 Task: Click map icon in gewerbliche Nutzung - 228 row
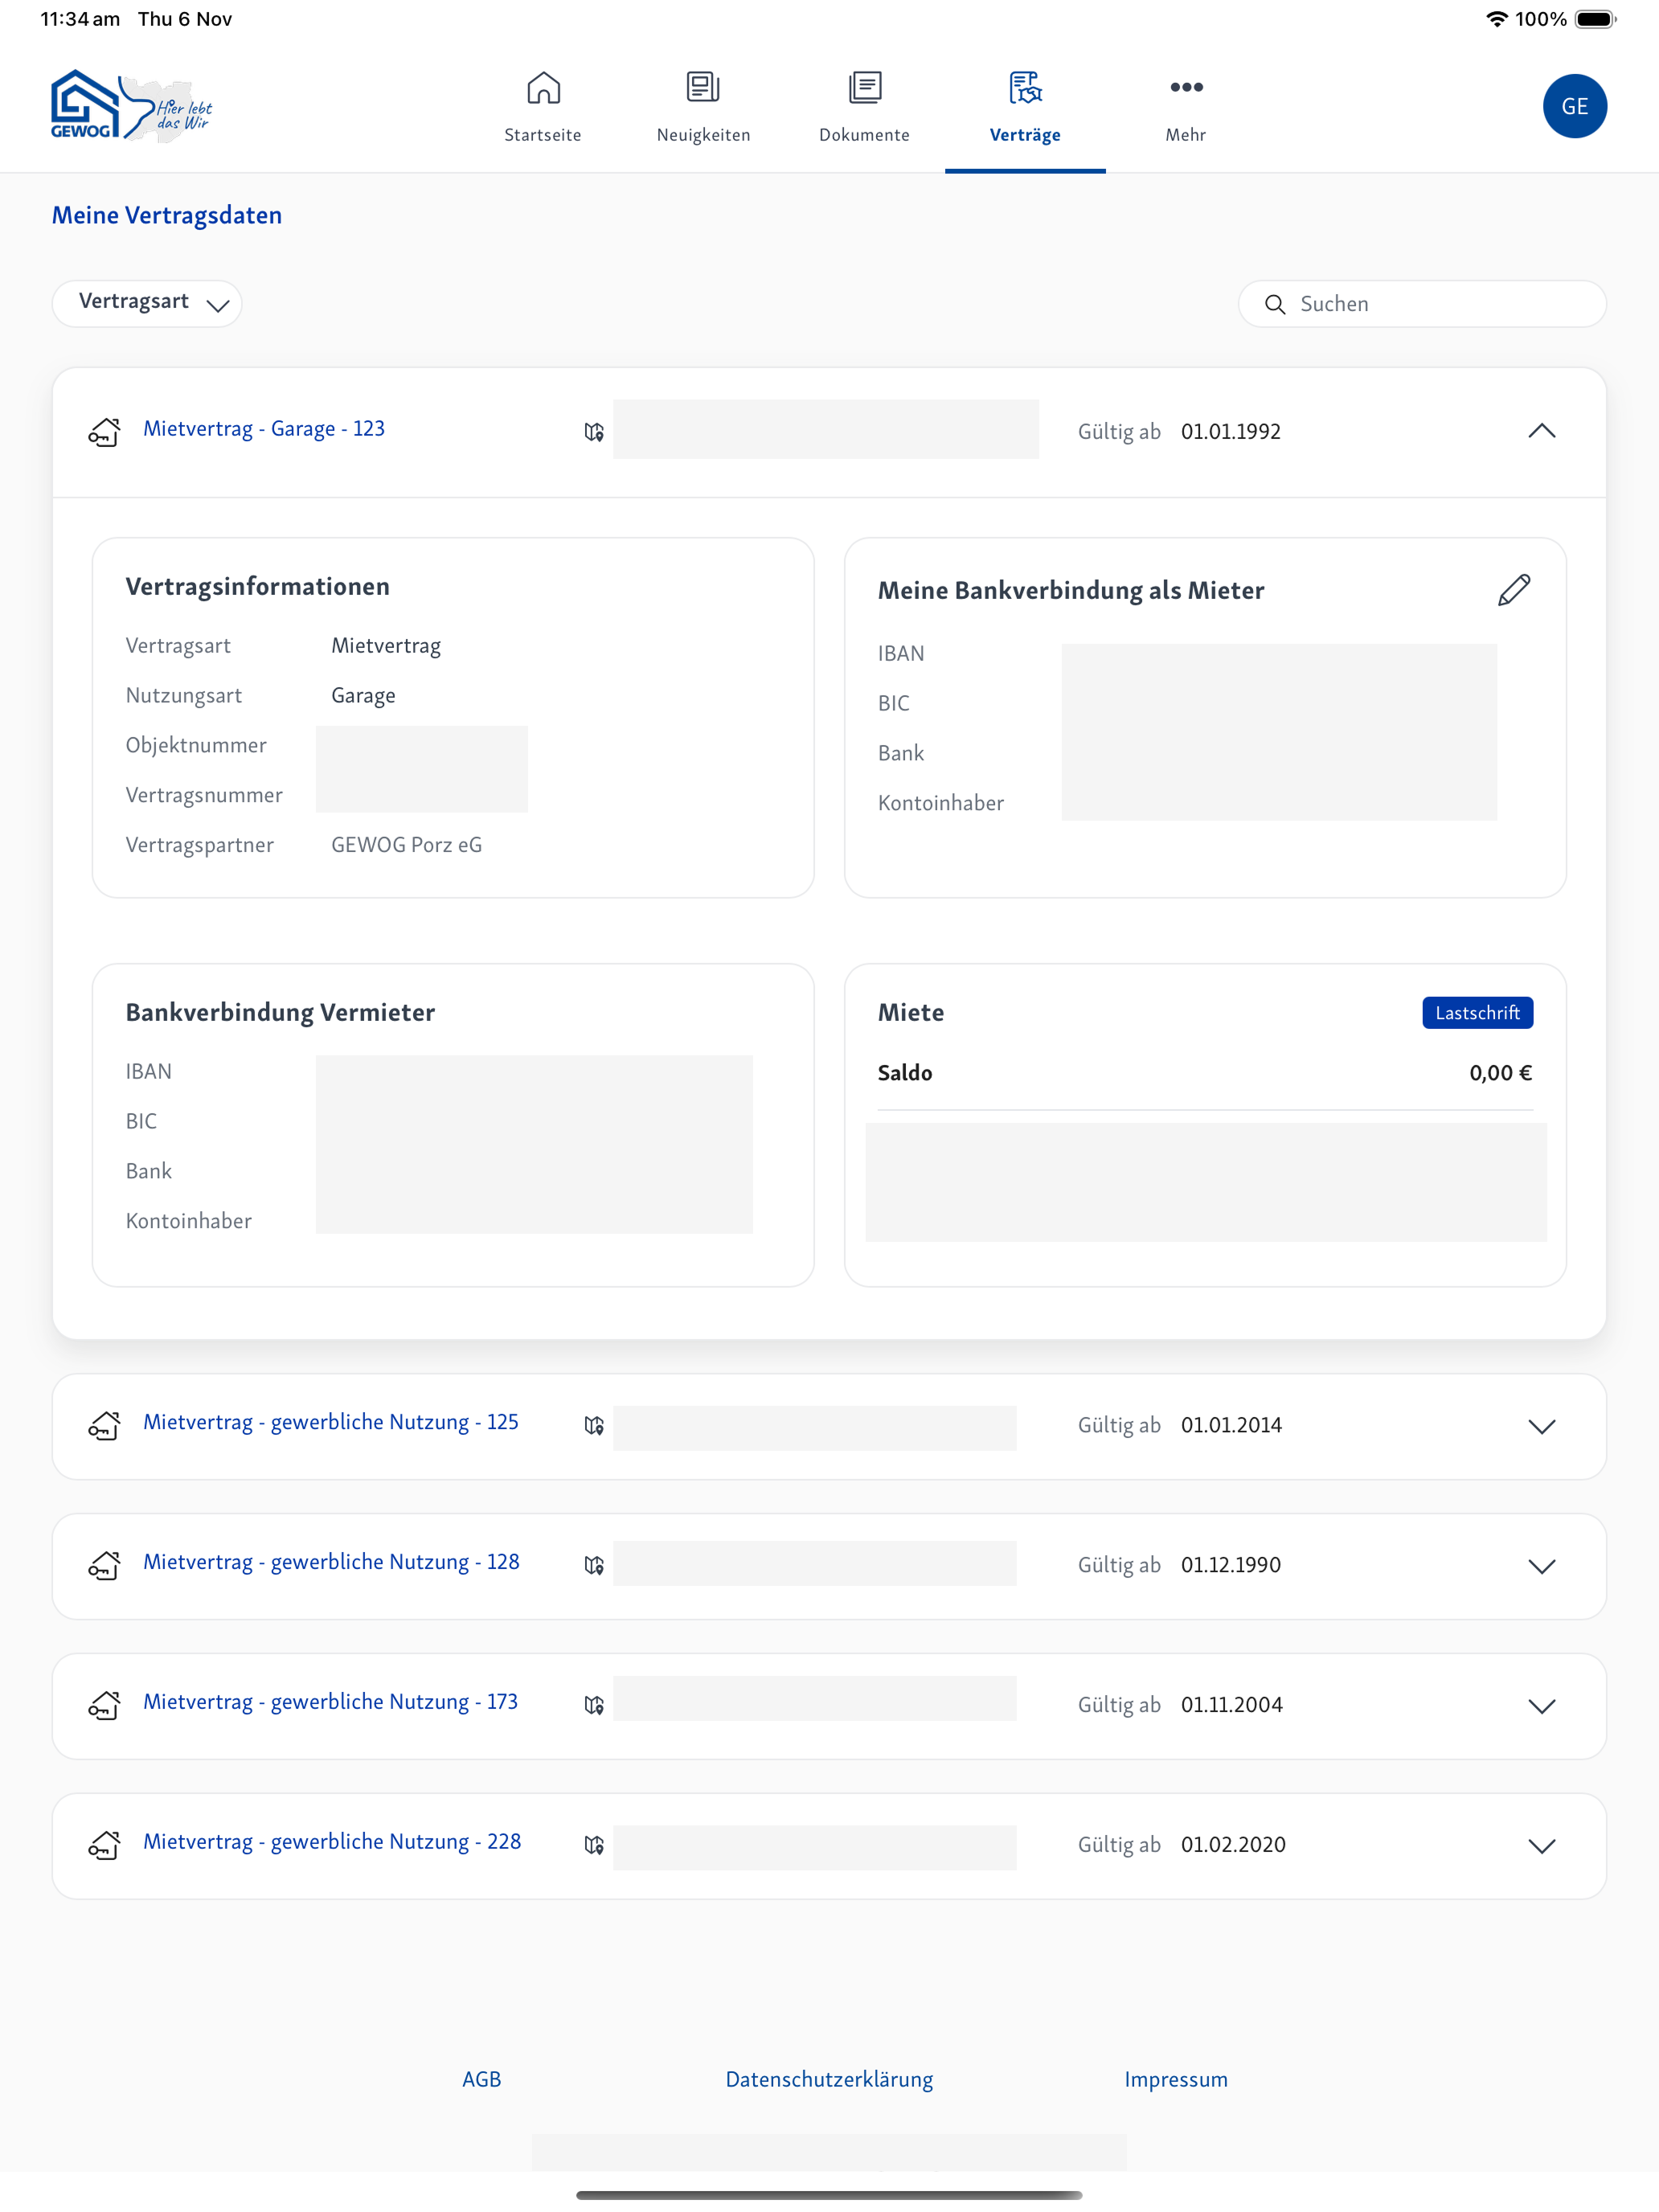coord(594,1846)
